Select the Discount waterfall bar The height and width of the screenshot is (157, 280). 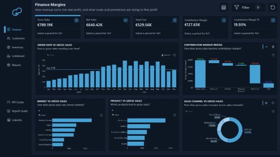(x=214, y=61)
